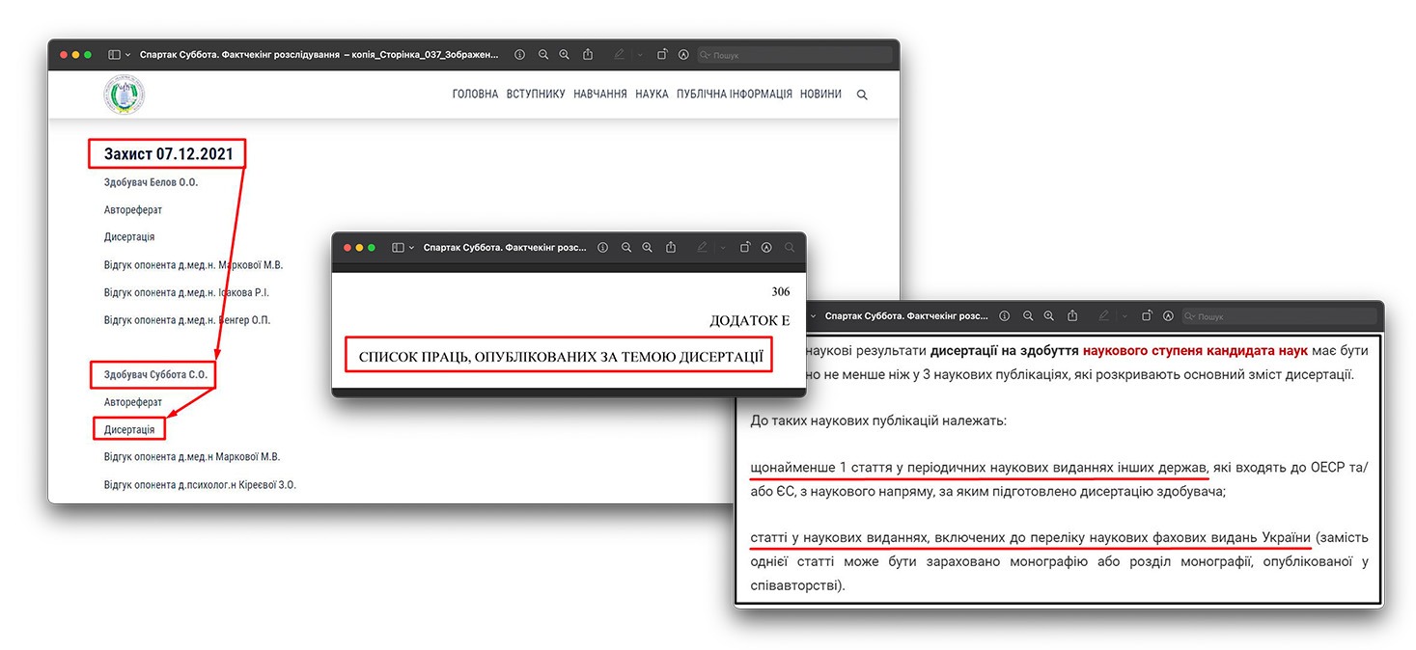The image size is (1416, 650).
Task: Open sidebar options chevron in the ДОДАТОК Е window
Action: click(412, 248)
